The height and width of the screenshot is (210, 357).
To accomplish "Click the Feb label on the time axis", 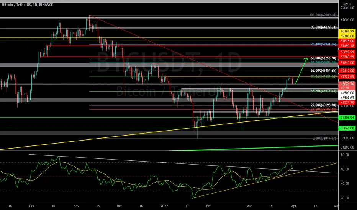I will (x=209, y=206).
